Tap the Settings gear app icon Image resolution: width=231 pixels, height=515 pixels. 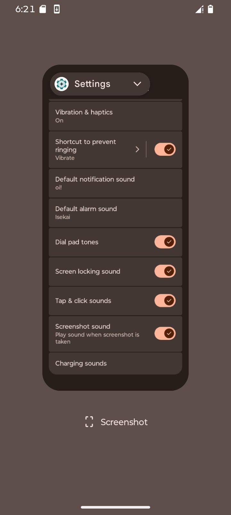(62, 84)
